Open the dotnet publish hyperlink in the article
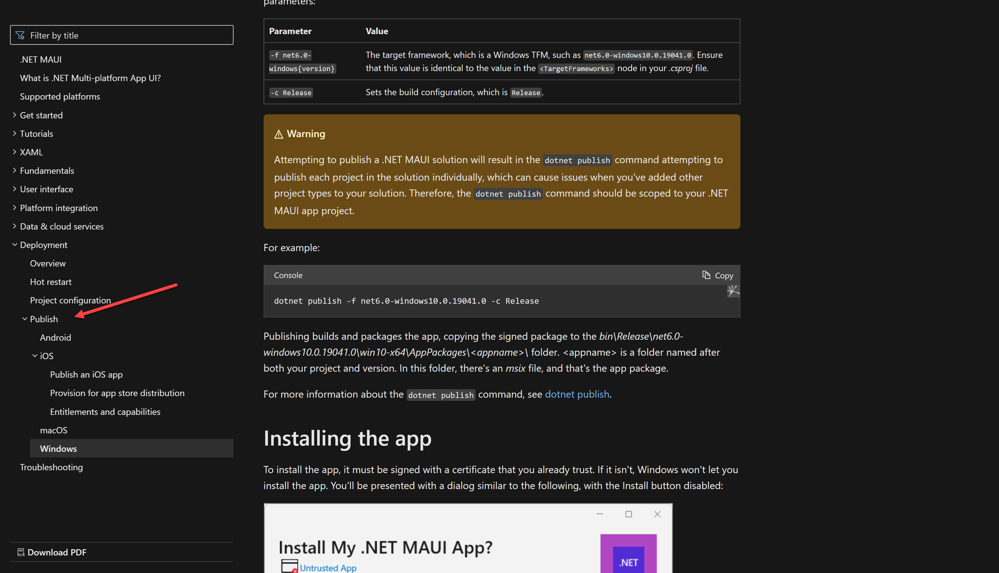The width and height of the screenshot is (999, 573). tap(577, 394)
